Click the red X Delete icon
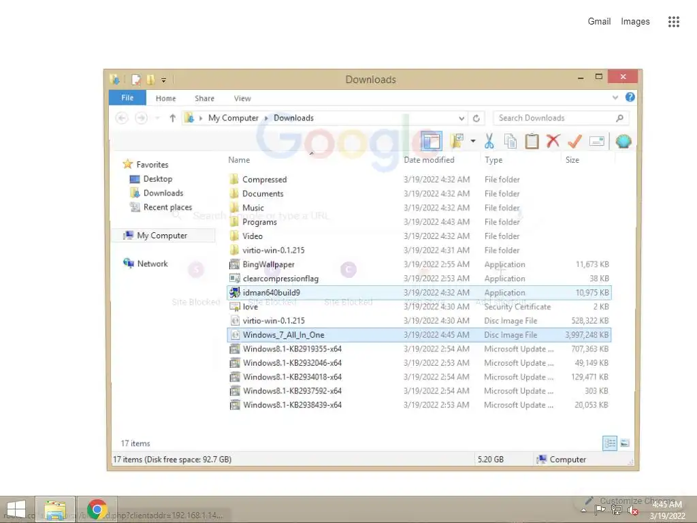The height and width of the screenshot is (523, 697). pos(553,142)
